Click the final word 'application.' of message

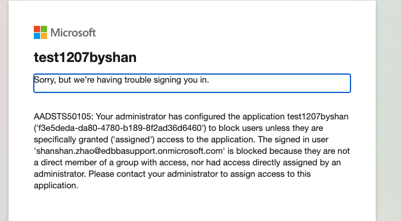point(56,185)
